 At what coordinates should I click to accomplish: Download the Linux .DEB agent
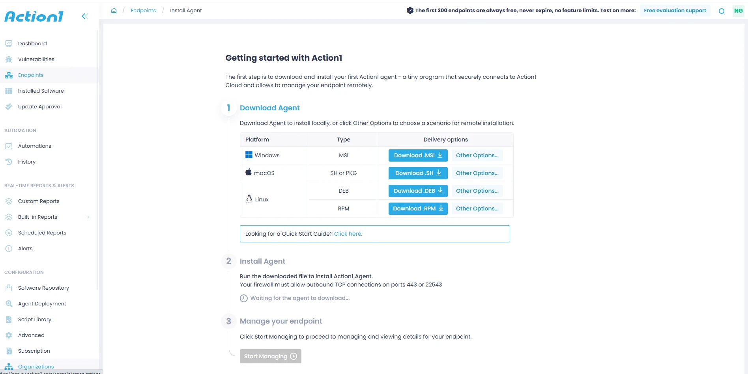[418, 191]
